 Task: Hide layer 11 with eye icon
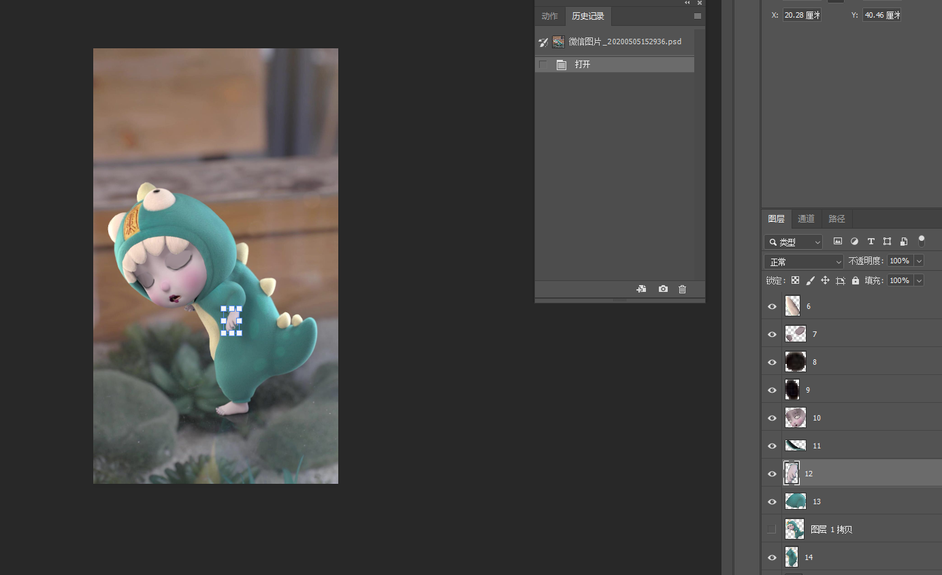(772, 446)
